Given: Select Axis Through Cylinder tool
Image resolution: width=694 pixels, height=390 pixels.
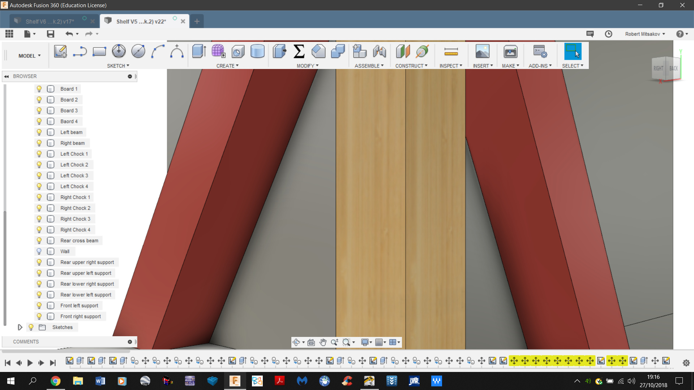Looking at the screenshot, I should coord(422,51).
